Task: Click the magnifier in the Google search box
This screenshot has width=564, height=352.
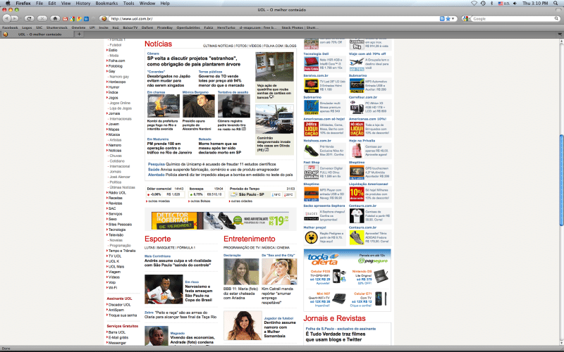Action: [x=556, y=19]
